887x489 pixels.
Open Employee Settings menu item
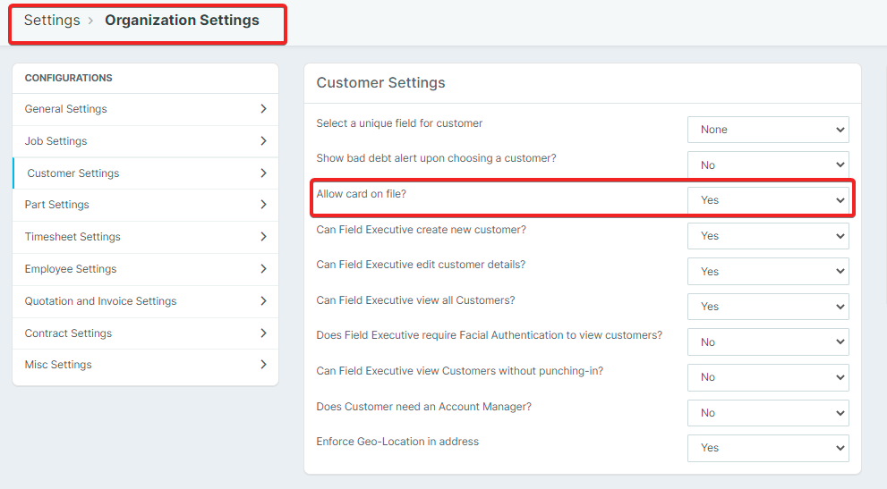[71, 269]
